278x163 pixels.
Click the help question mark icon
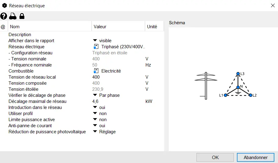4,16
